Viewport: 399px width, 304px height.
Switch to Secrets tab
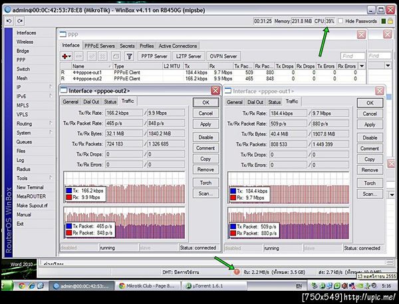pyautogui.click(x=127, y=46)
